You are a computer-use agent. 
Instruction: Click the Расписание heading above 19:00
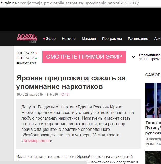tap(150, 55)
